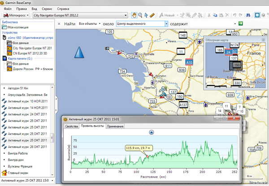269x186 pixels.
Task: Click the 115.9 км point on elevation graph
Action: 148,156
